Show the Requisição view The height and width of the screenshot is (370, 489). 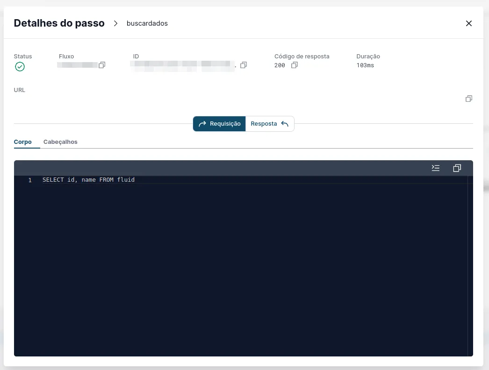219,124
